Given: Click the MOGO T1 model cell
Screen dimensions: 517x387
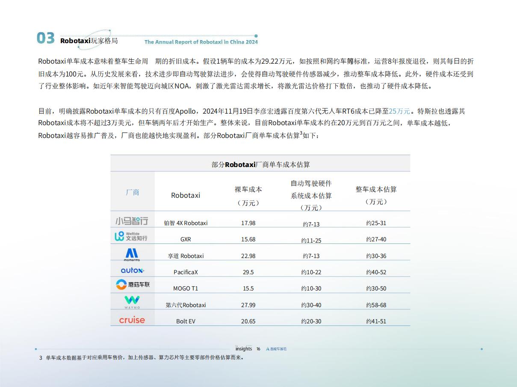Looking at the screenshot, I should click(186, 288).
